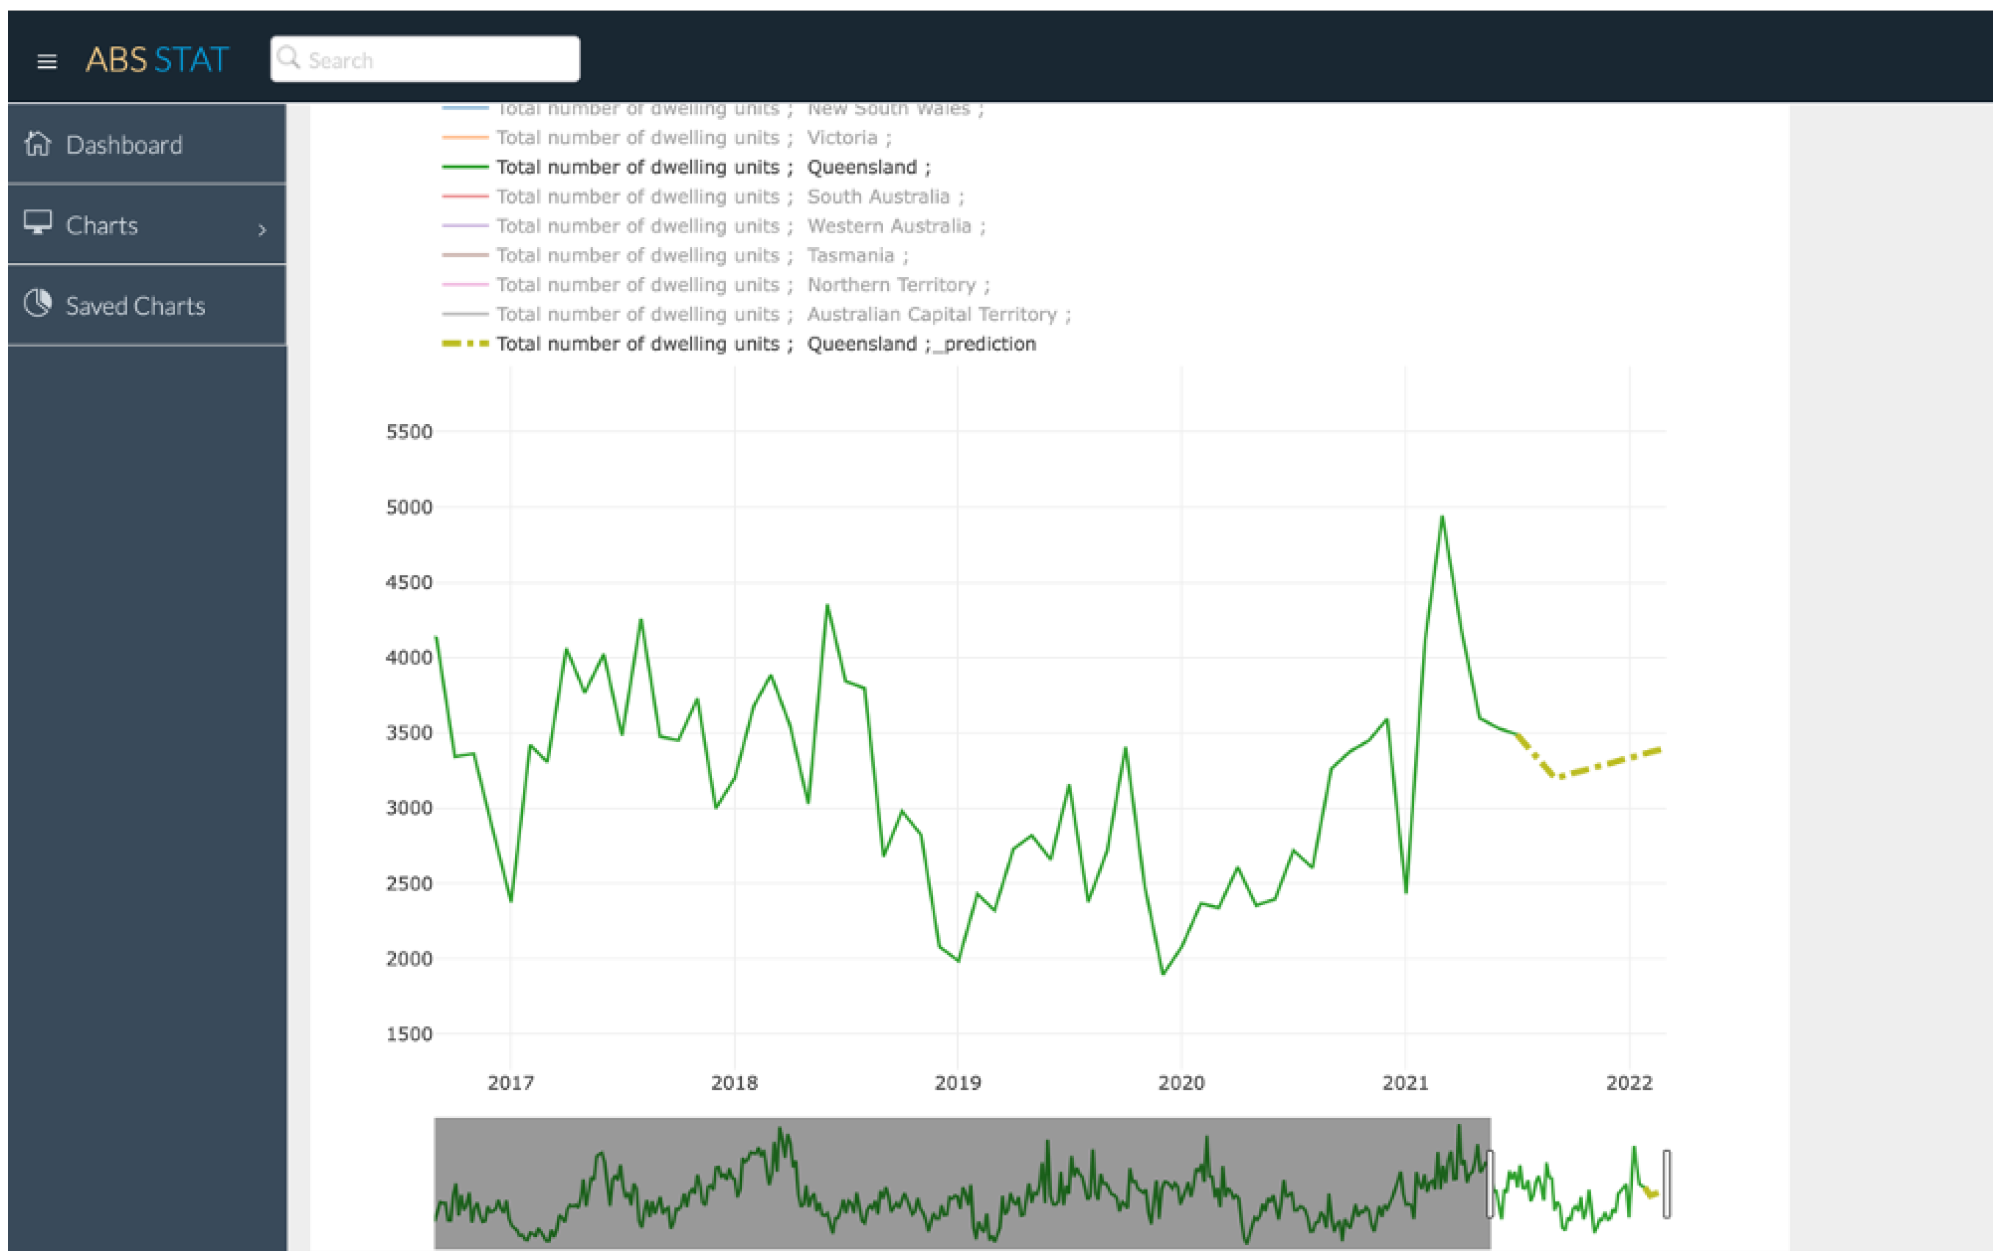Click the hamburger menu icon
Viewport: 2005px width, 1259px height.
47,62
